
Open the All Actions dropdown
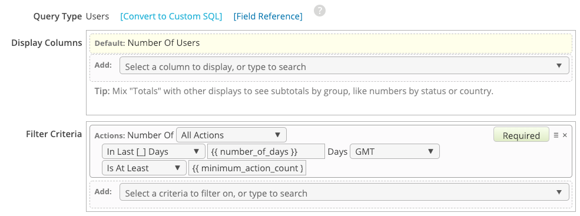pos(231,135)
